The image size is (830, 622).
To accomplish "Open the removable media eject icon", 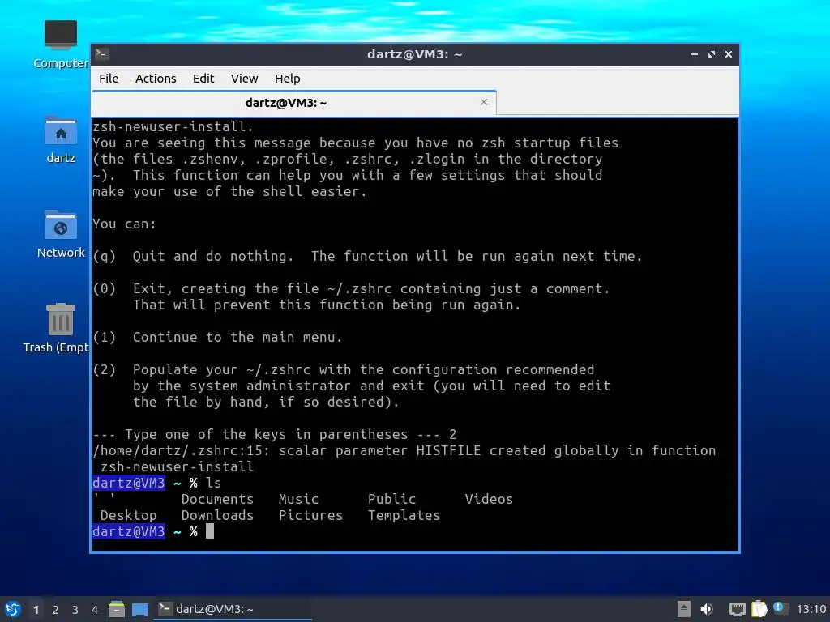I will click(684, 609).
